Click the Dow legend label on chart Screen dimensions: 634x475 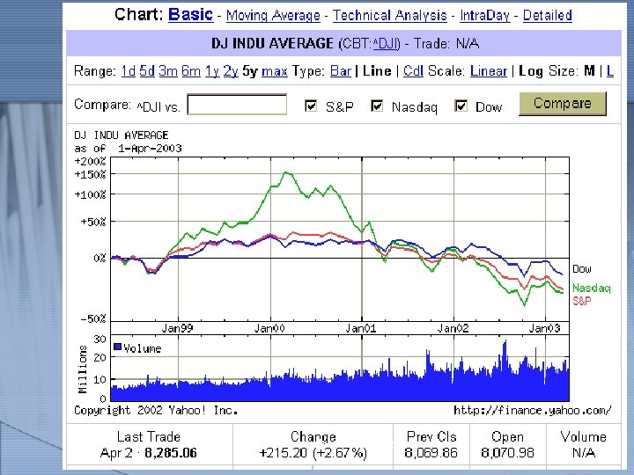point(582,269)
